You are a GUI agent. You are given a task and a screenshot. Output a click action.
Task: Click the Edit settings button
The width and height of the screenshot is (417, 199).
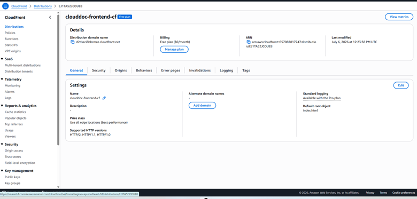401,85
